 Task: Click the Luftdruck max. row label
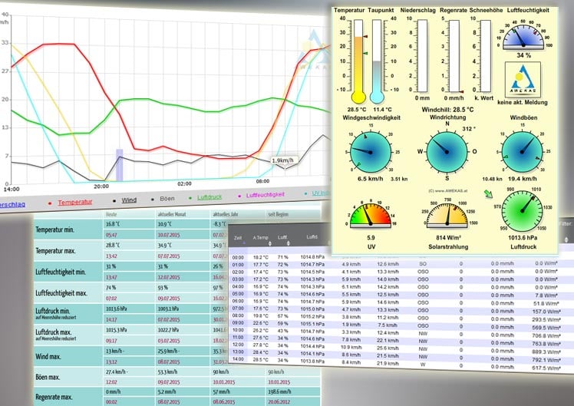click(54, 332)
